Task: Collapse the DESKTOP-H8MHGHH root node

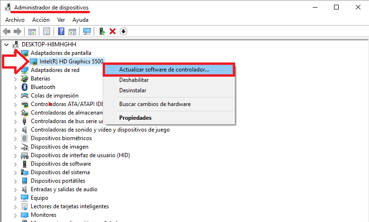Action: (7, 44)
